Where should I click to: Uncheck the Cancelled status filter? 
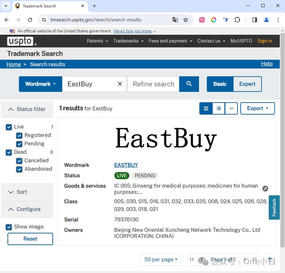[19, 161]
